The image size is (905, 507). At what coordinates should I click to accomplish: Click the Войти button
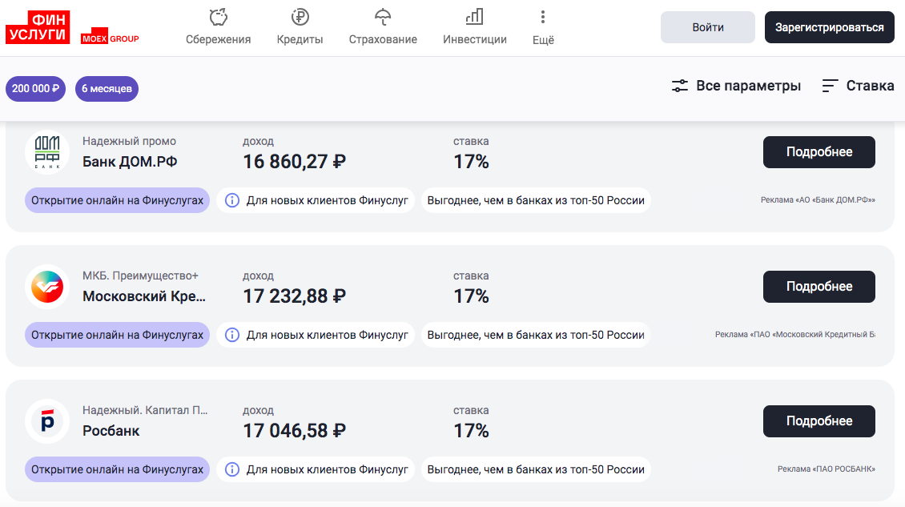(708, 27)
